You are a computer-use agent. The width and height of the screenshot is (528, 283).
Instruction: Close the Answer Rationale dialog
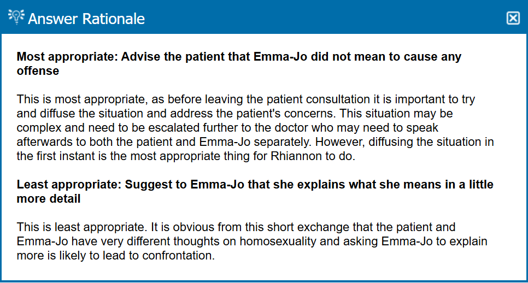(513, 18)
